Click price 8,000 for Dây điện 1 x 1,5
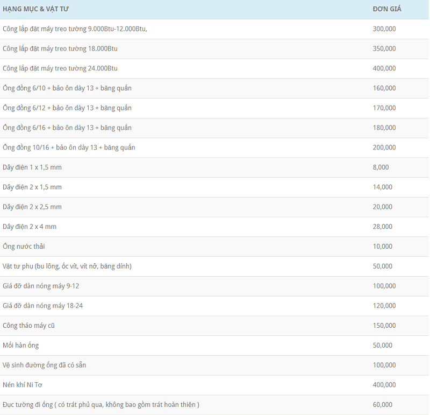 pos(381,167)
